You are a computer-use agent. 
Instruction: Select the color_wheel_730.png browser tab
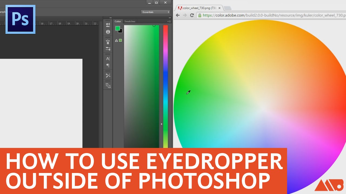[199, 8]
